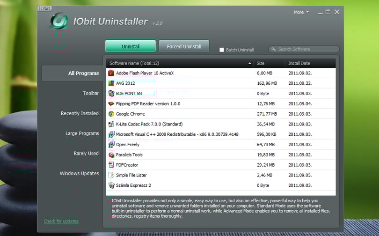The height and width of the screenshot is (236, 379).
Task: Select the Simple File Lister entry name
Action: 131,175
